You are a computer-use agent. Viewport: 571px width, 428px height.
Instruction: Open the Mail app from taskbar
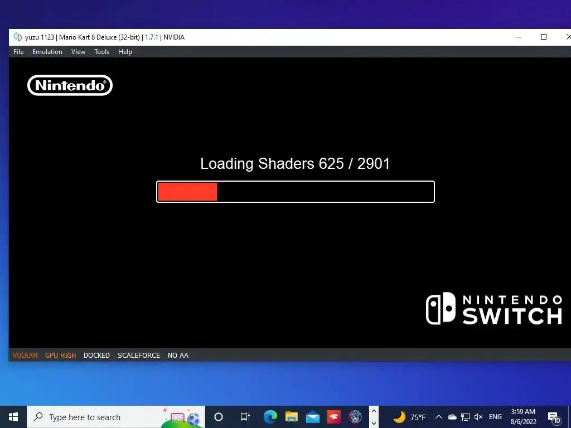coord(312,417)
